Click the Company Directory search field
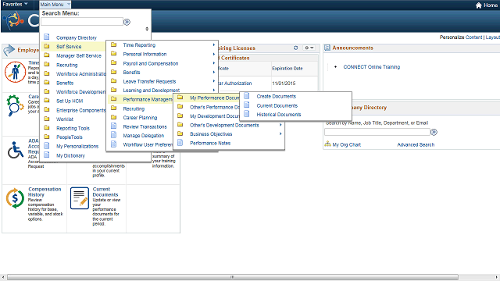This screenshot has width=500, height=281. 377,132
